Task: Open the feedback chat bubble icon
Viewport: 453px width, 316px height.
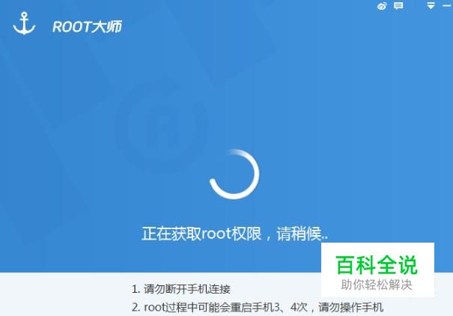Action: (398, 6)
